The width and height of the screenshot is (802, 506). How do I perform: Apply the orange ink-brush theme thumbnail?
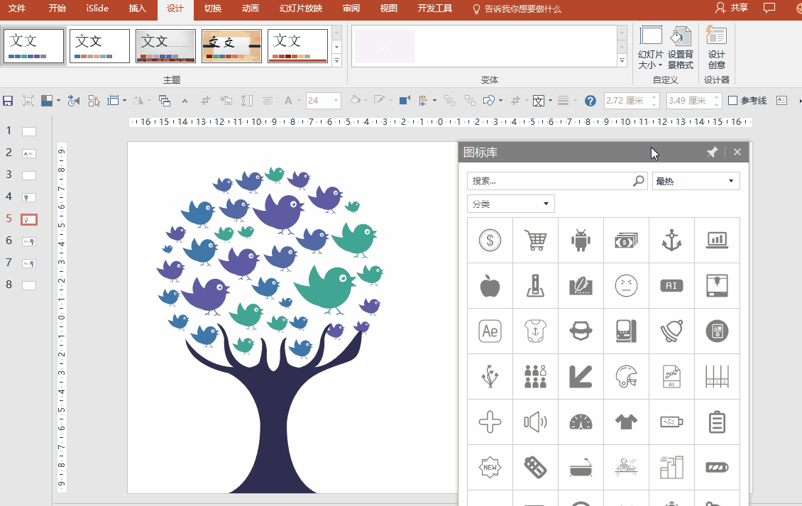point(231,46)
